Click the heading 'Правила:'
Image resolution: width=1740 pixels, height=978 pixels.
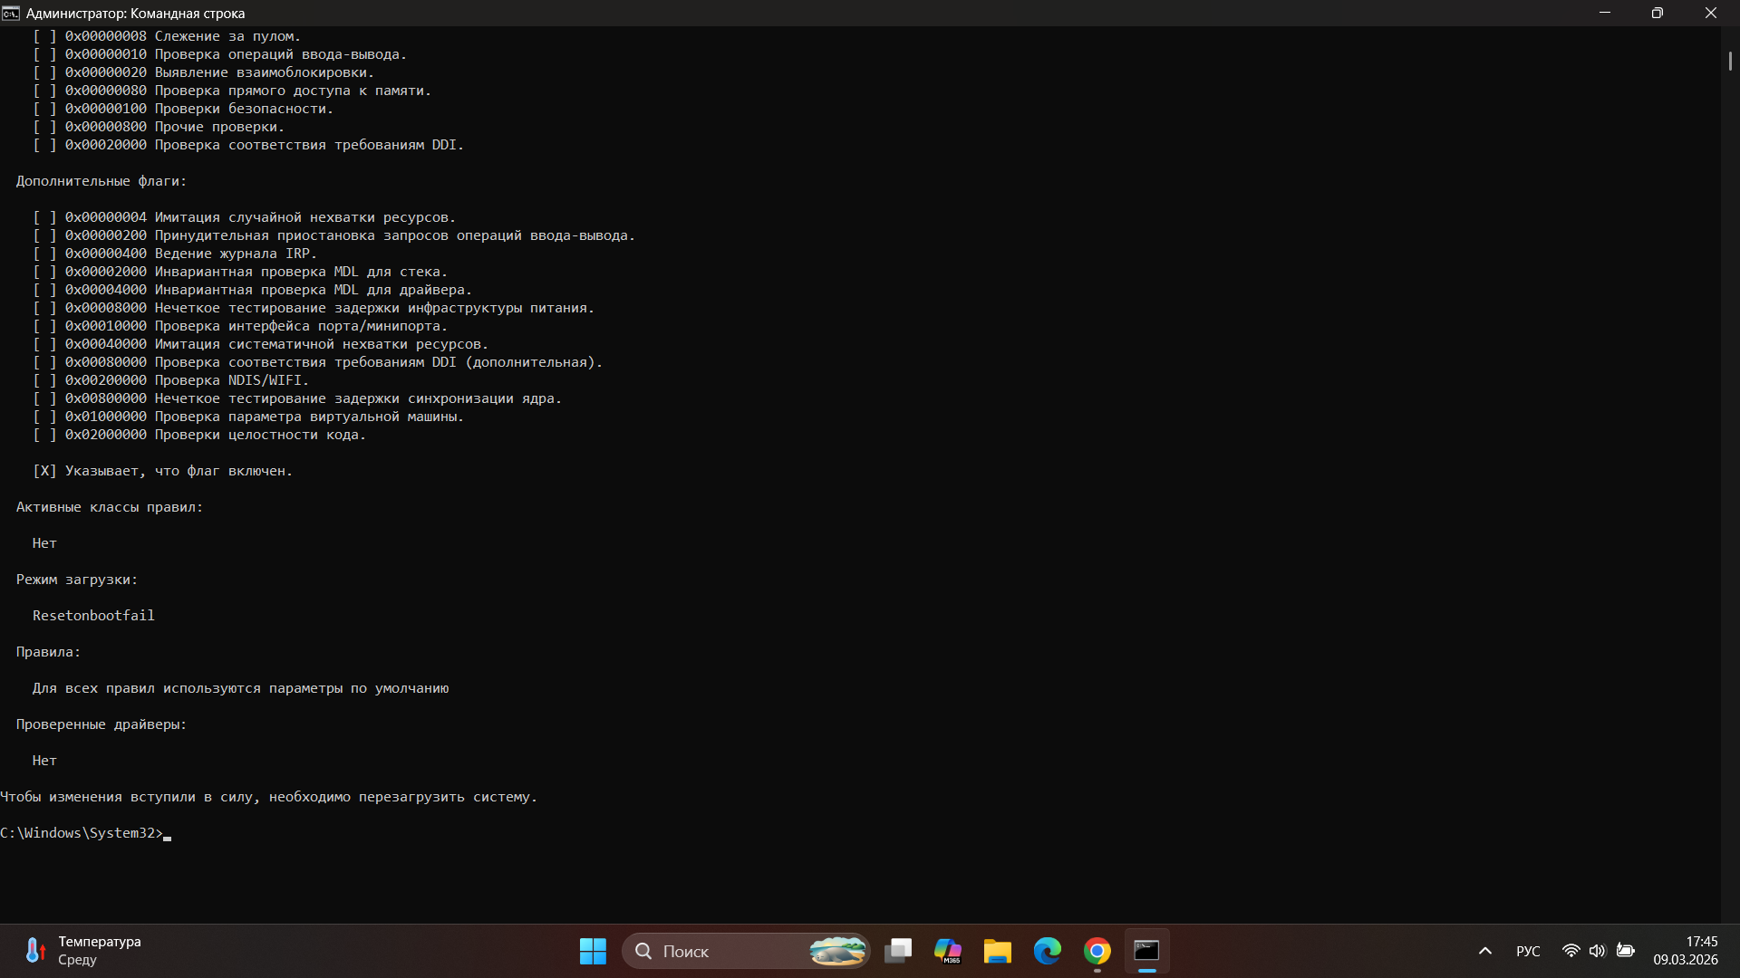coord(48,652)
